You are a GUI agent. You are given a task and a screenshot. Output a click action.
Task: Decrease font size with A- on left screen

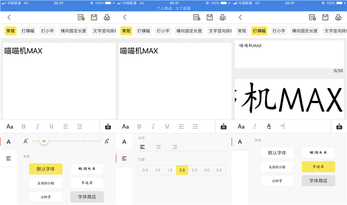26,141
